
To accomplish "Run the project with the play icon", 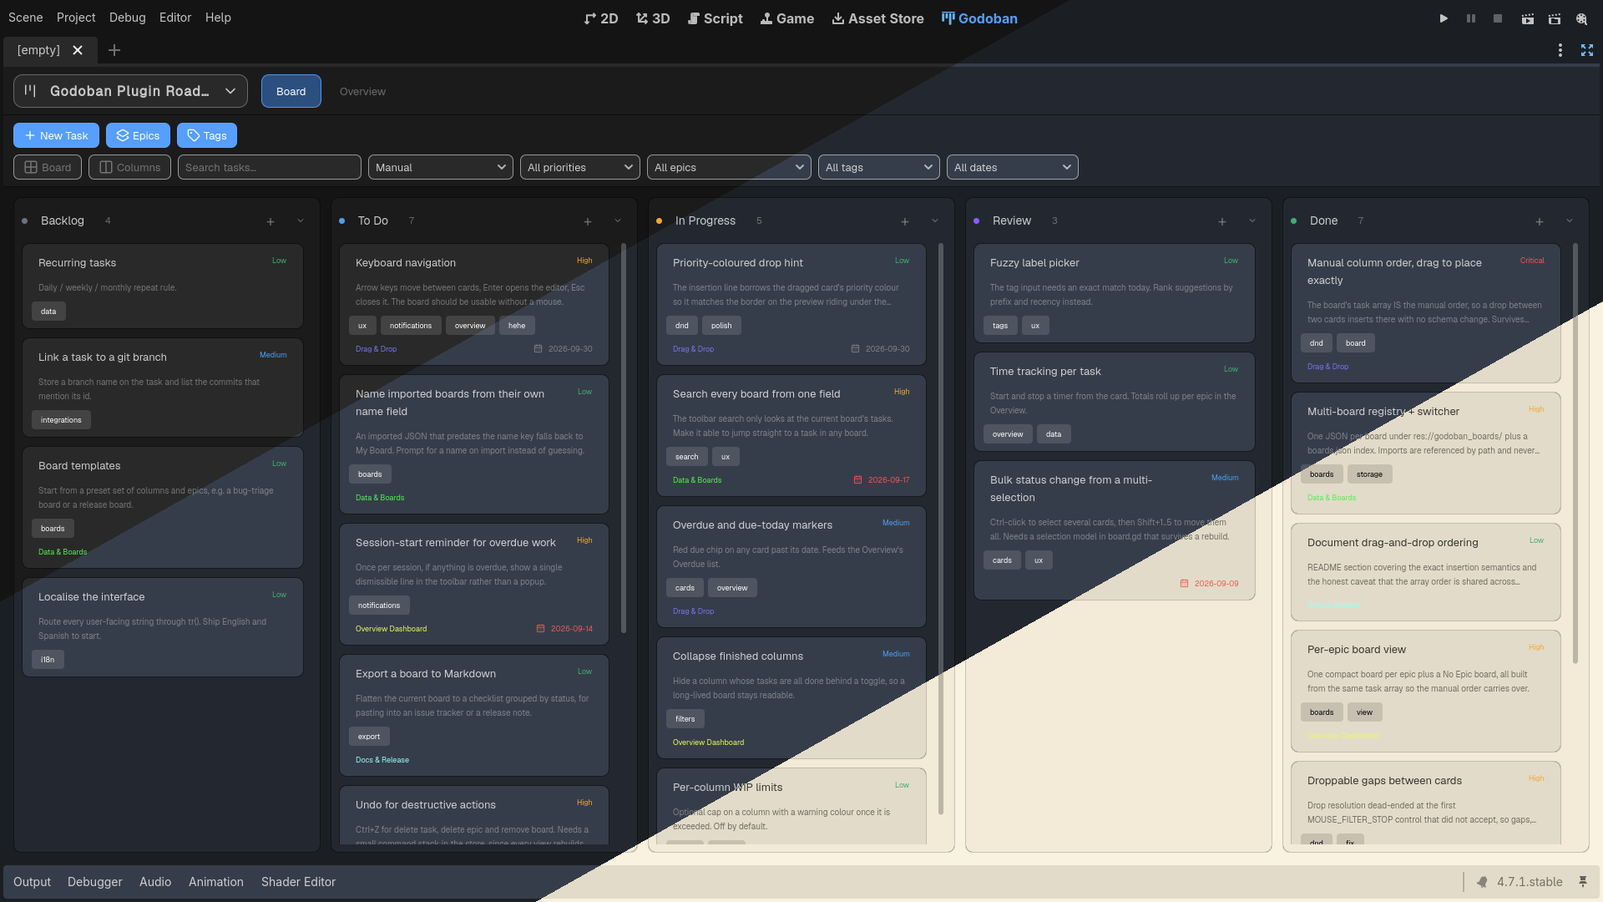I will tap(1444, 18).
